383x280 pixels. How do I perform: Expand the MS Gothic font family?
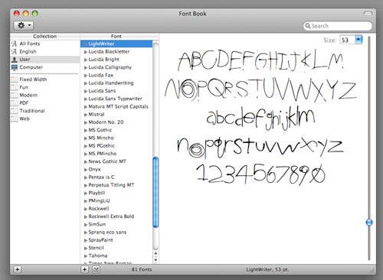[86, 131]
